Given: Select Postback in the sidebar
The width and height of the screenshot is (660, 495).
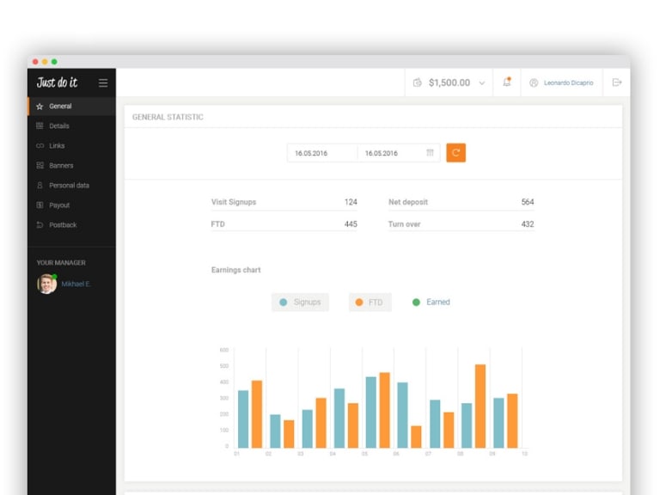Looking at the screenshot, I should click(x=62, y=225).
